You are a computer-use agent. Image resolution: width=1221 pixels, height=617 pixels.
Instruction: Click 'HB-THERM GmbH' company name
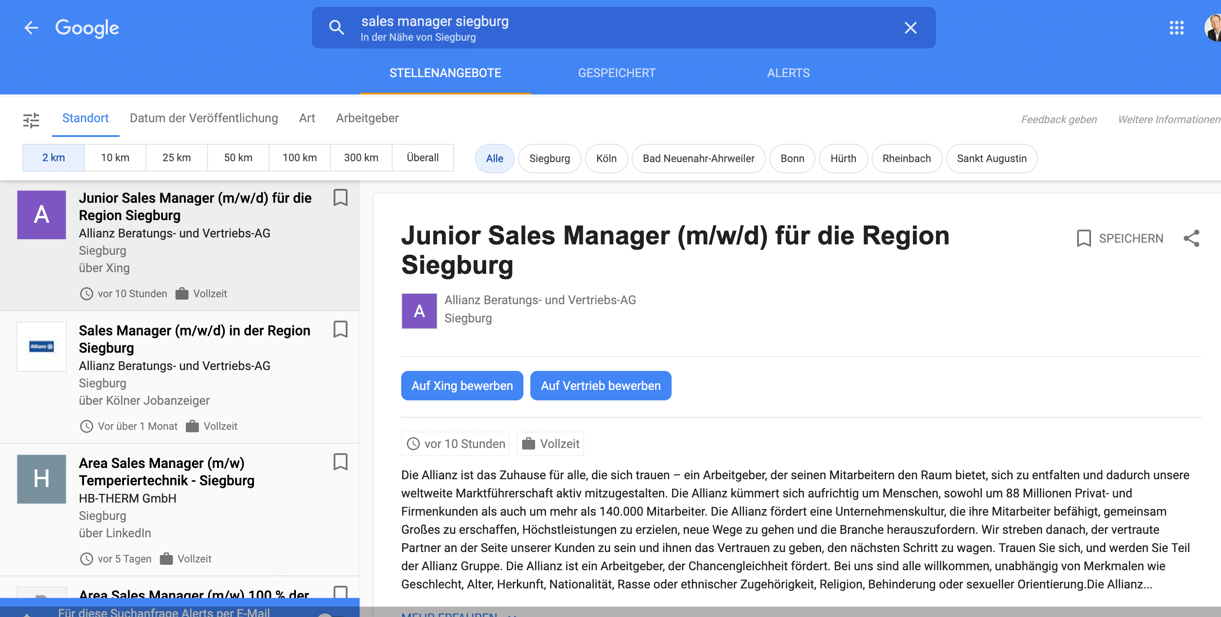point(127,498)
